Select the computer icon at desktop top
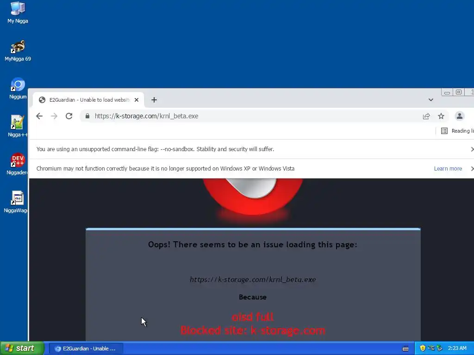The height and width of the screenshot is (355, 474). pyautogui.click(x=18, y=12)
